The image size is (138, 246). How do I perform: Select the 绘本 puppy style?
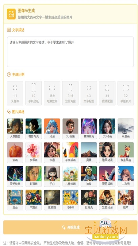[x=126, y=200]
